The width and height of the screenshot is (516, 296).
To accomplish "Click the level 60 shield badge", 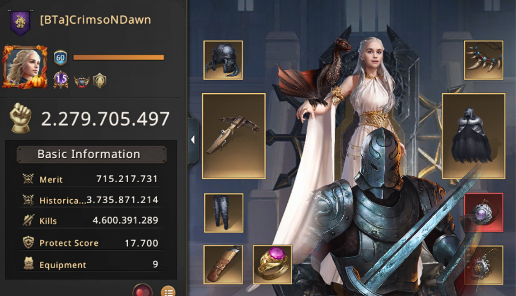I will tap(61, 58).
